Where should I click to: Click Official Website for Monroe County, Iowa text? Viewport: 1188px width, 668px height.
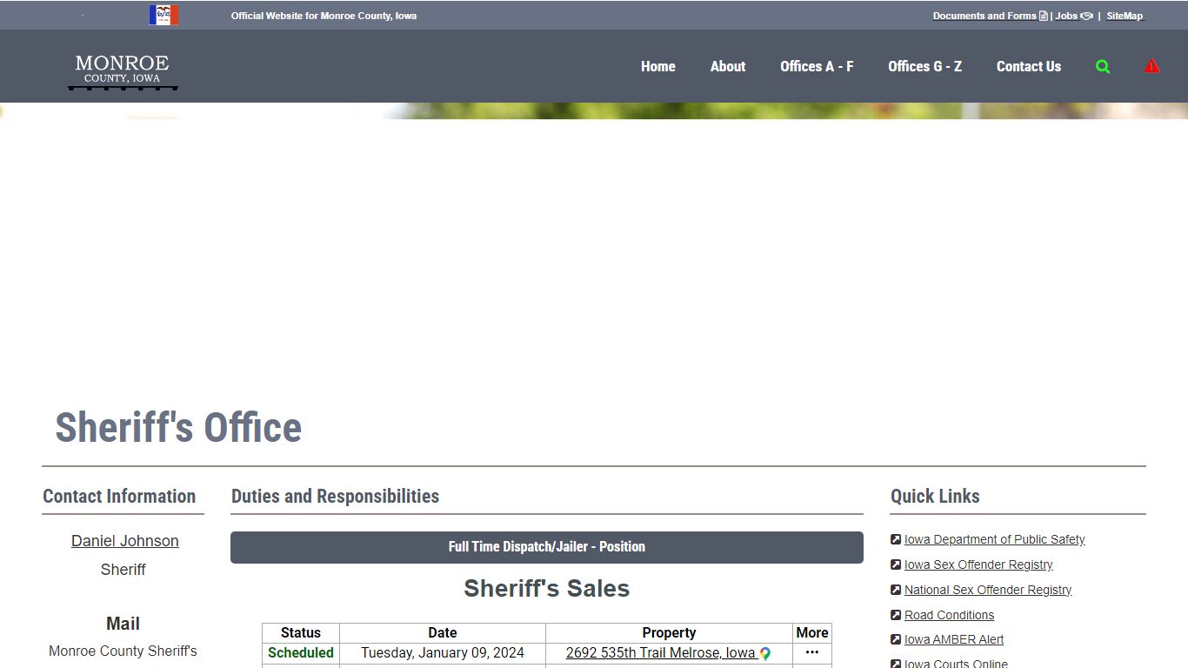coord(324,16)
